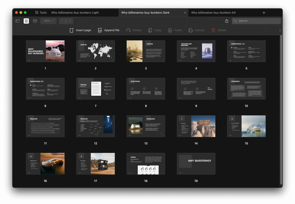Open a new tab with plus button
Screen dimensions: 295x204
point(264,13)
